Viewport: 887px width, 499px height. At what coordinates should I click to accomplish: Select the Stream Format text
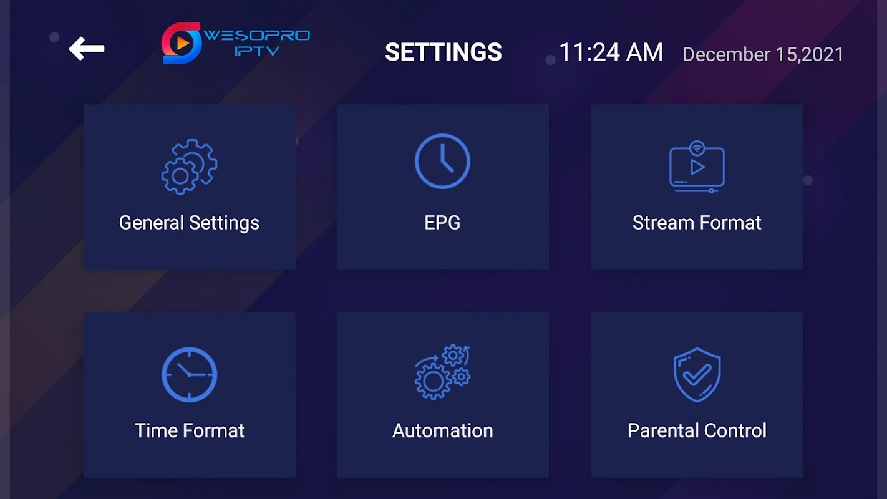click(x=697, y=223)
